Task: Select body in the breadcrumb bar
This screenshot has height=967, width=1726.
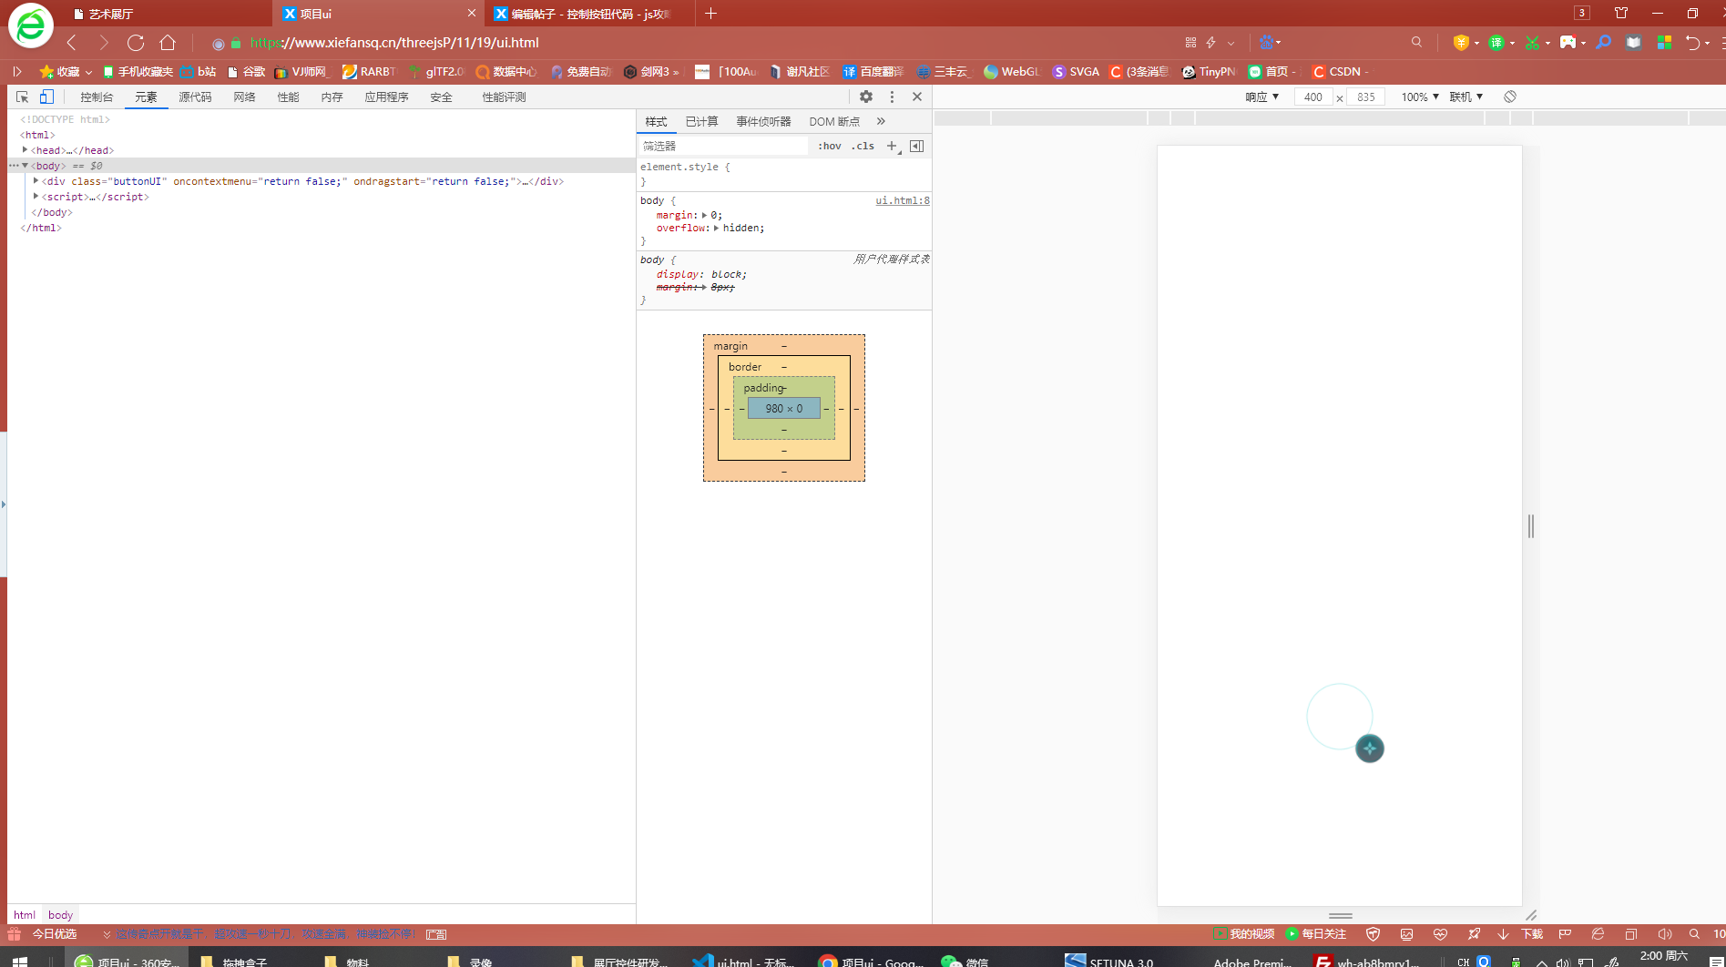Action: 61,915
